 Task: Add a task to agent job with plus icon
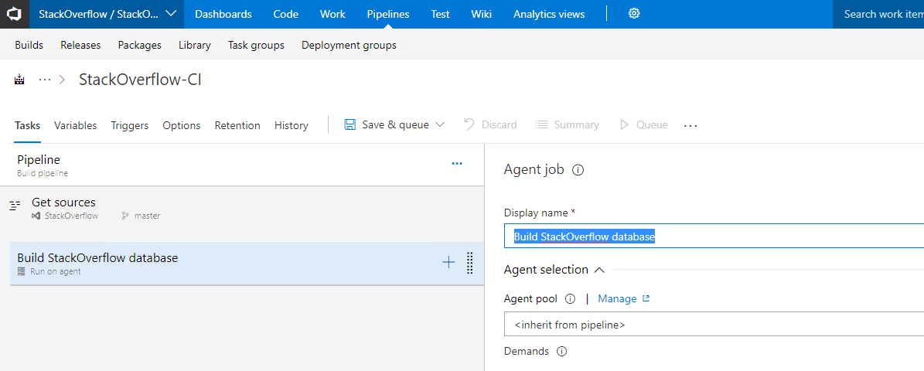(449, 263)
